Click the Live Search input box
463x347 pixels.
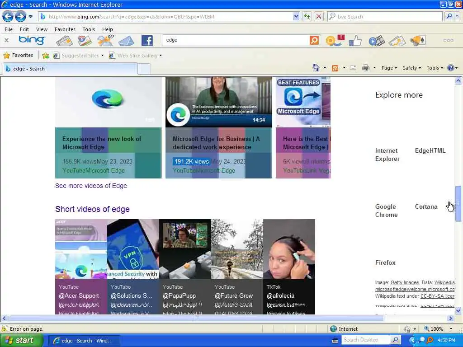click(385, 17)
